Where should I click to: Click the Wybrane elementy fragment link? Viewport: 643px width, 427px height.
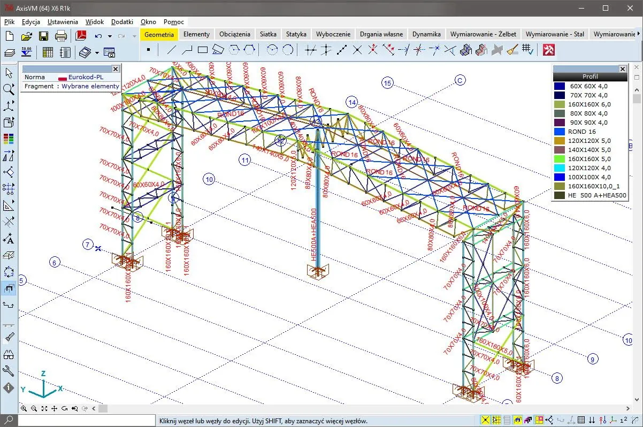click(90, 86)
